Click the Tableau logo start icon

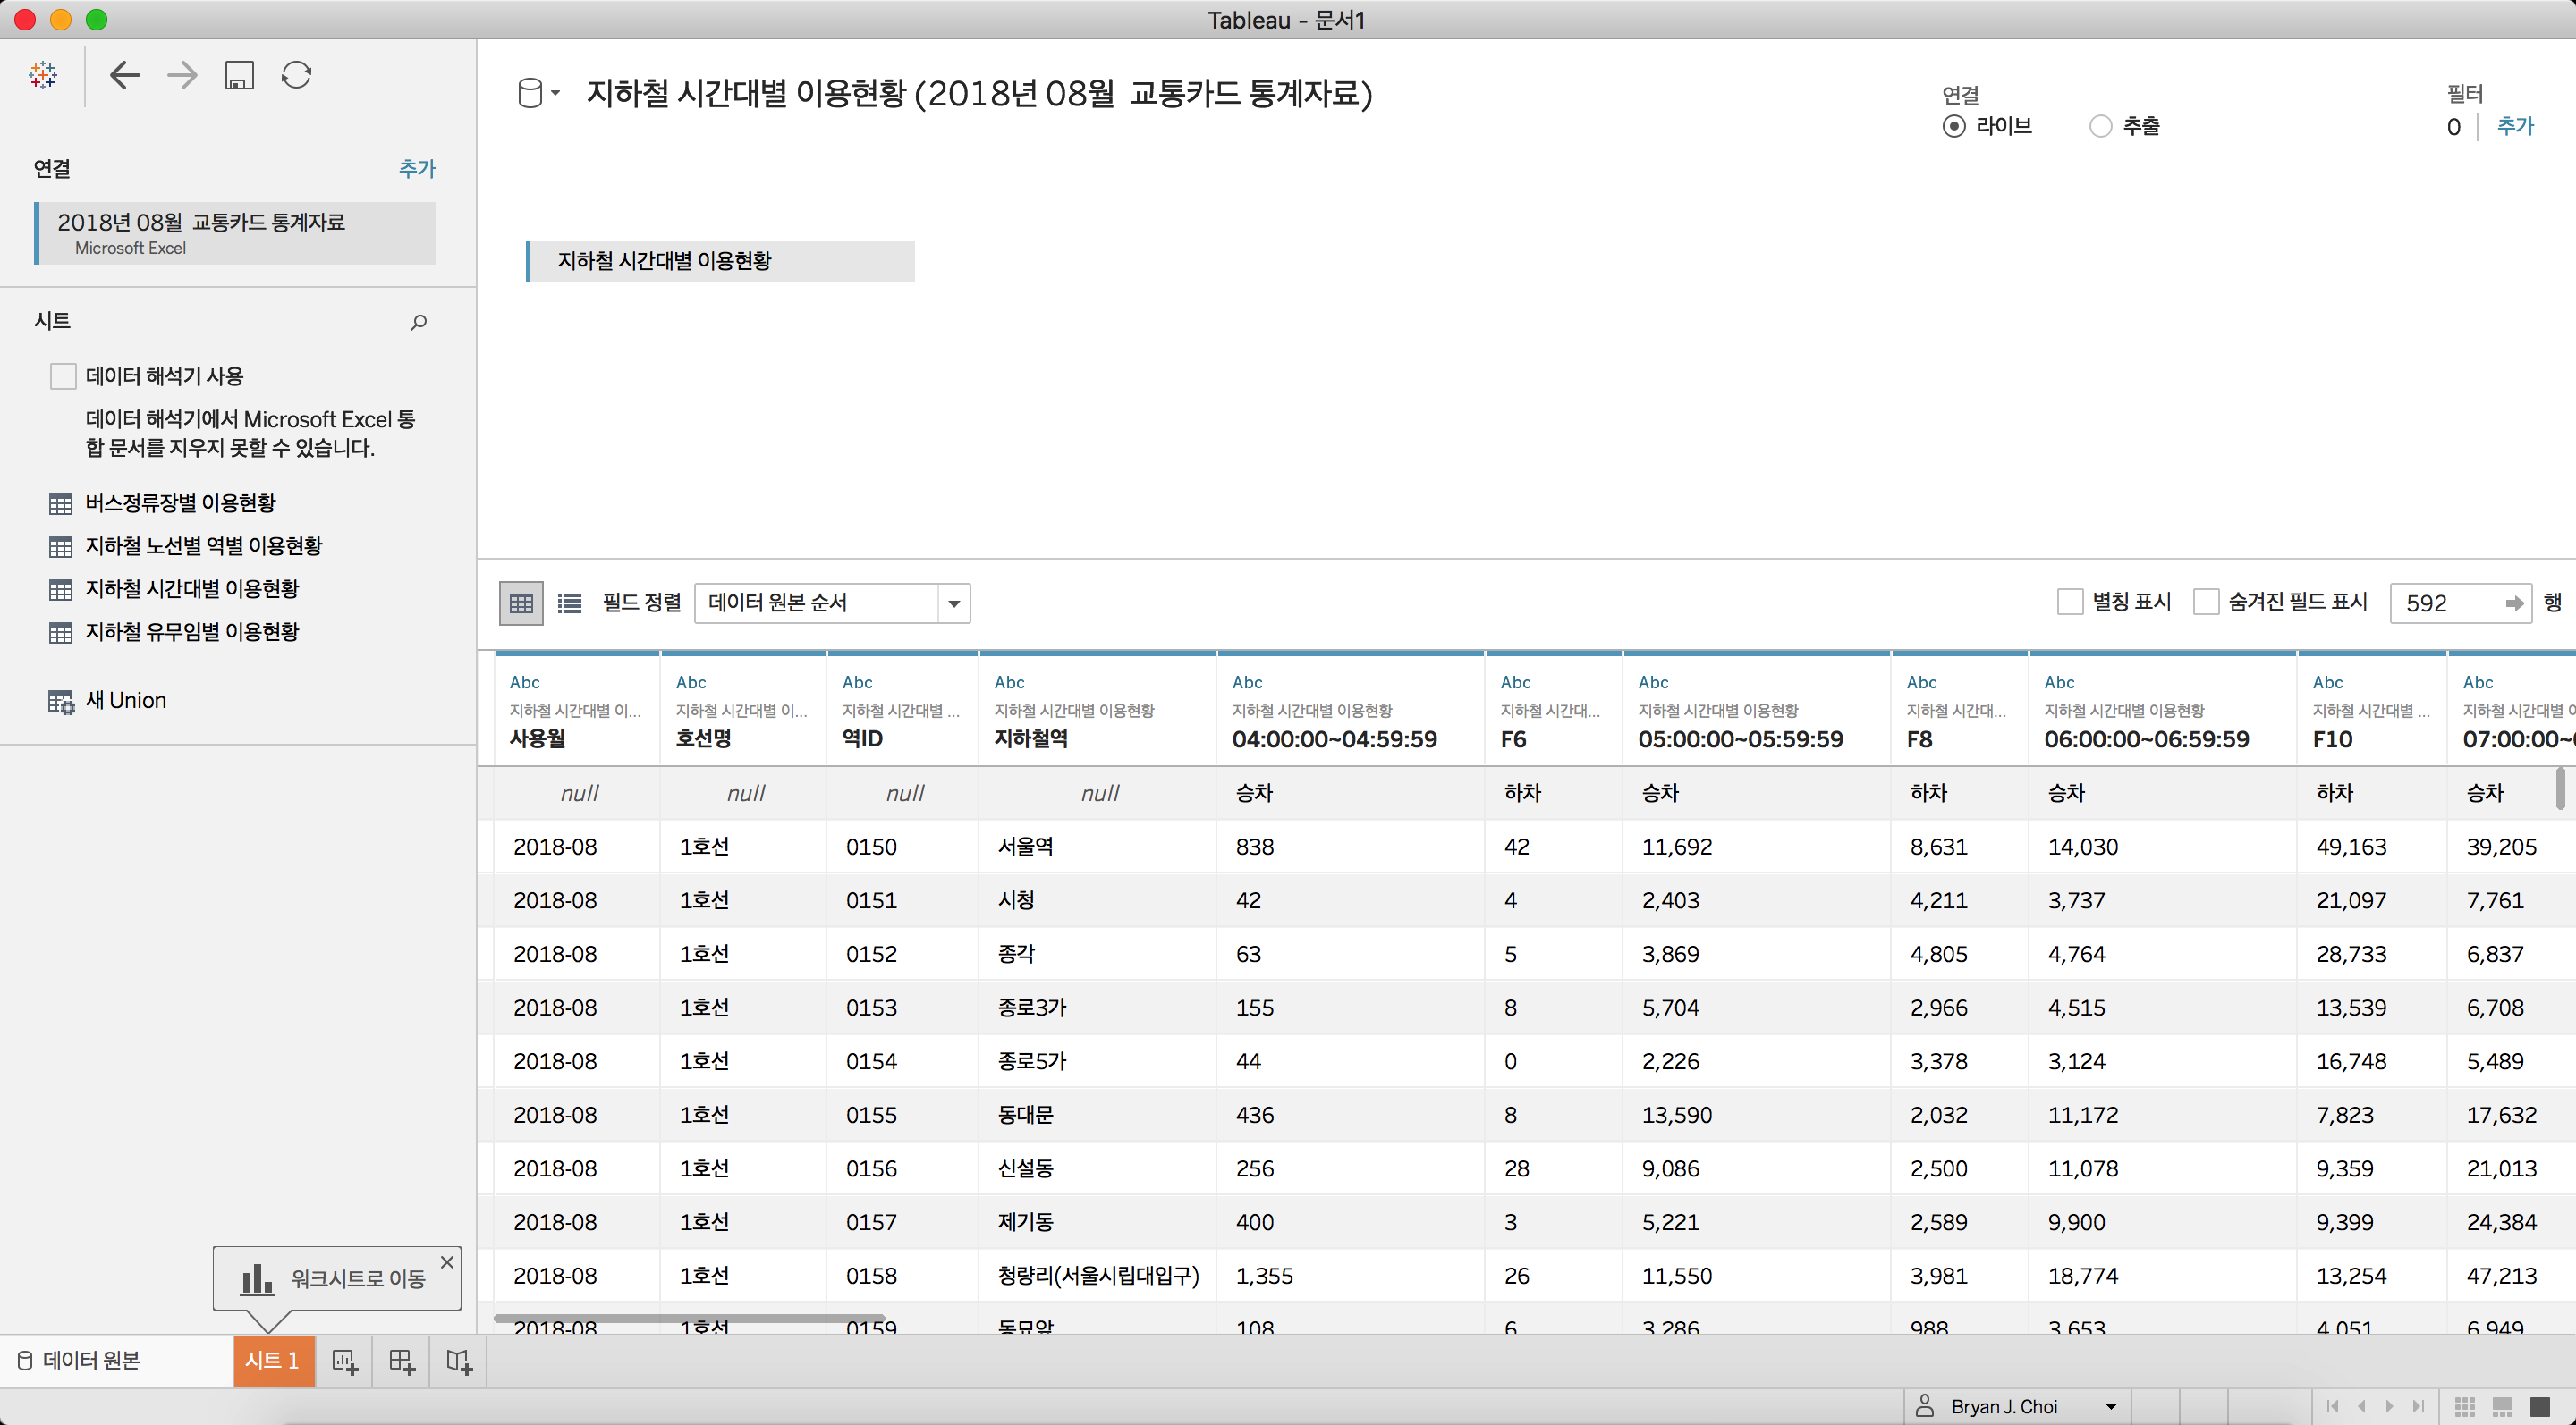pyautogui.click(x=43, y=75)
